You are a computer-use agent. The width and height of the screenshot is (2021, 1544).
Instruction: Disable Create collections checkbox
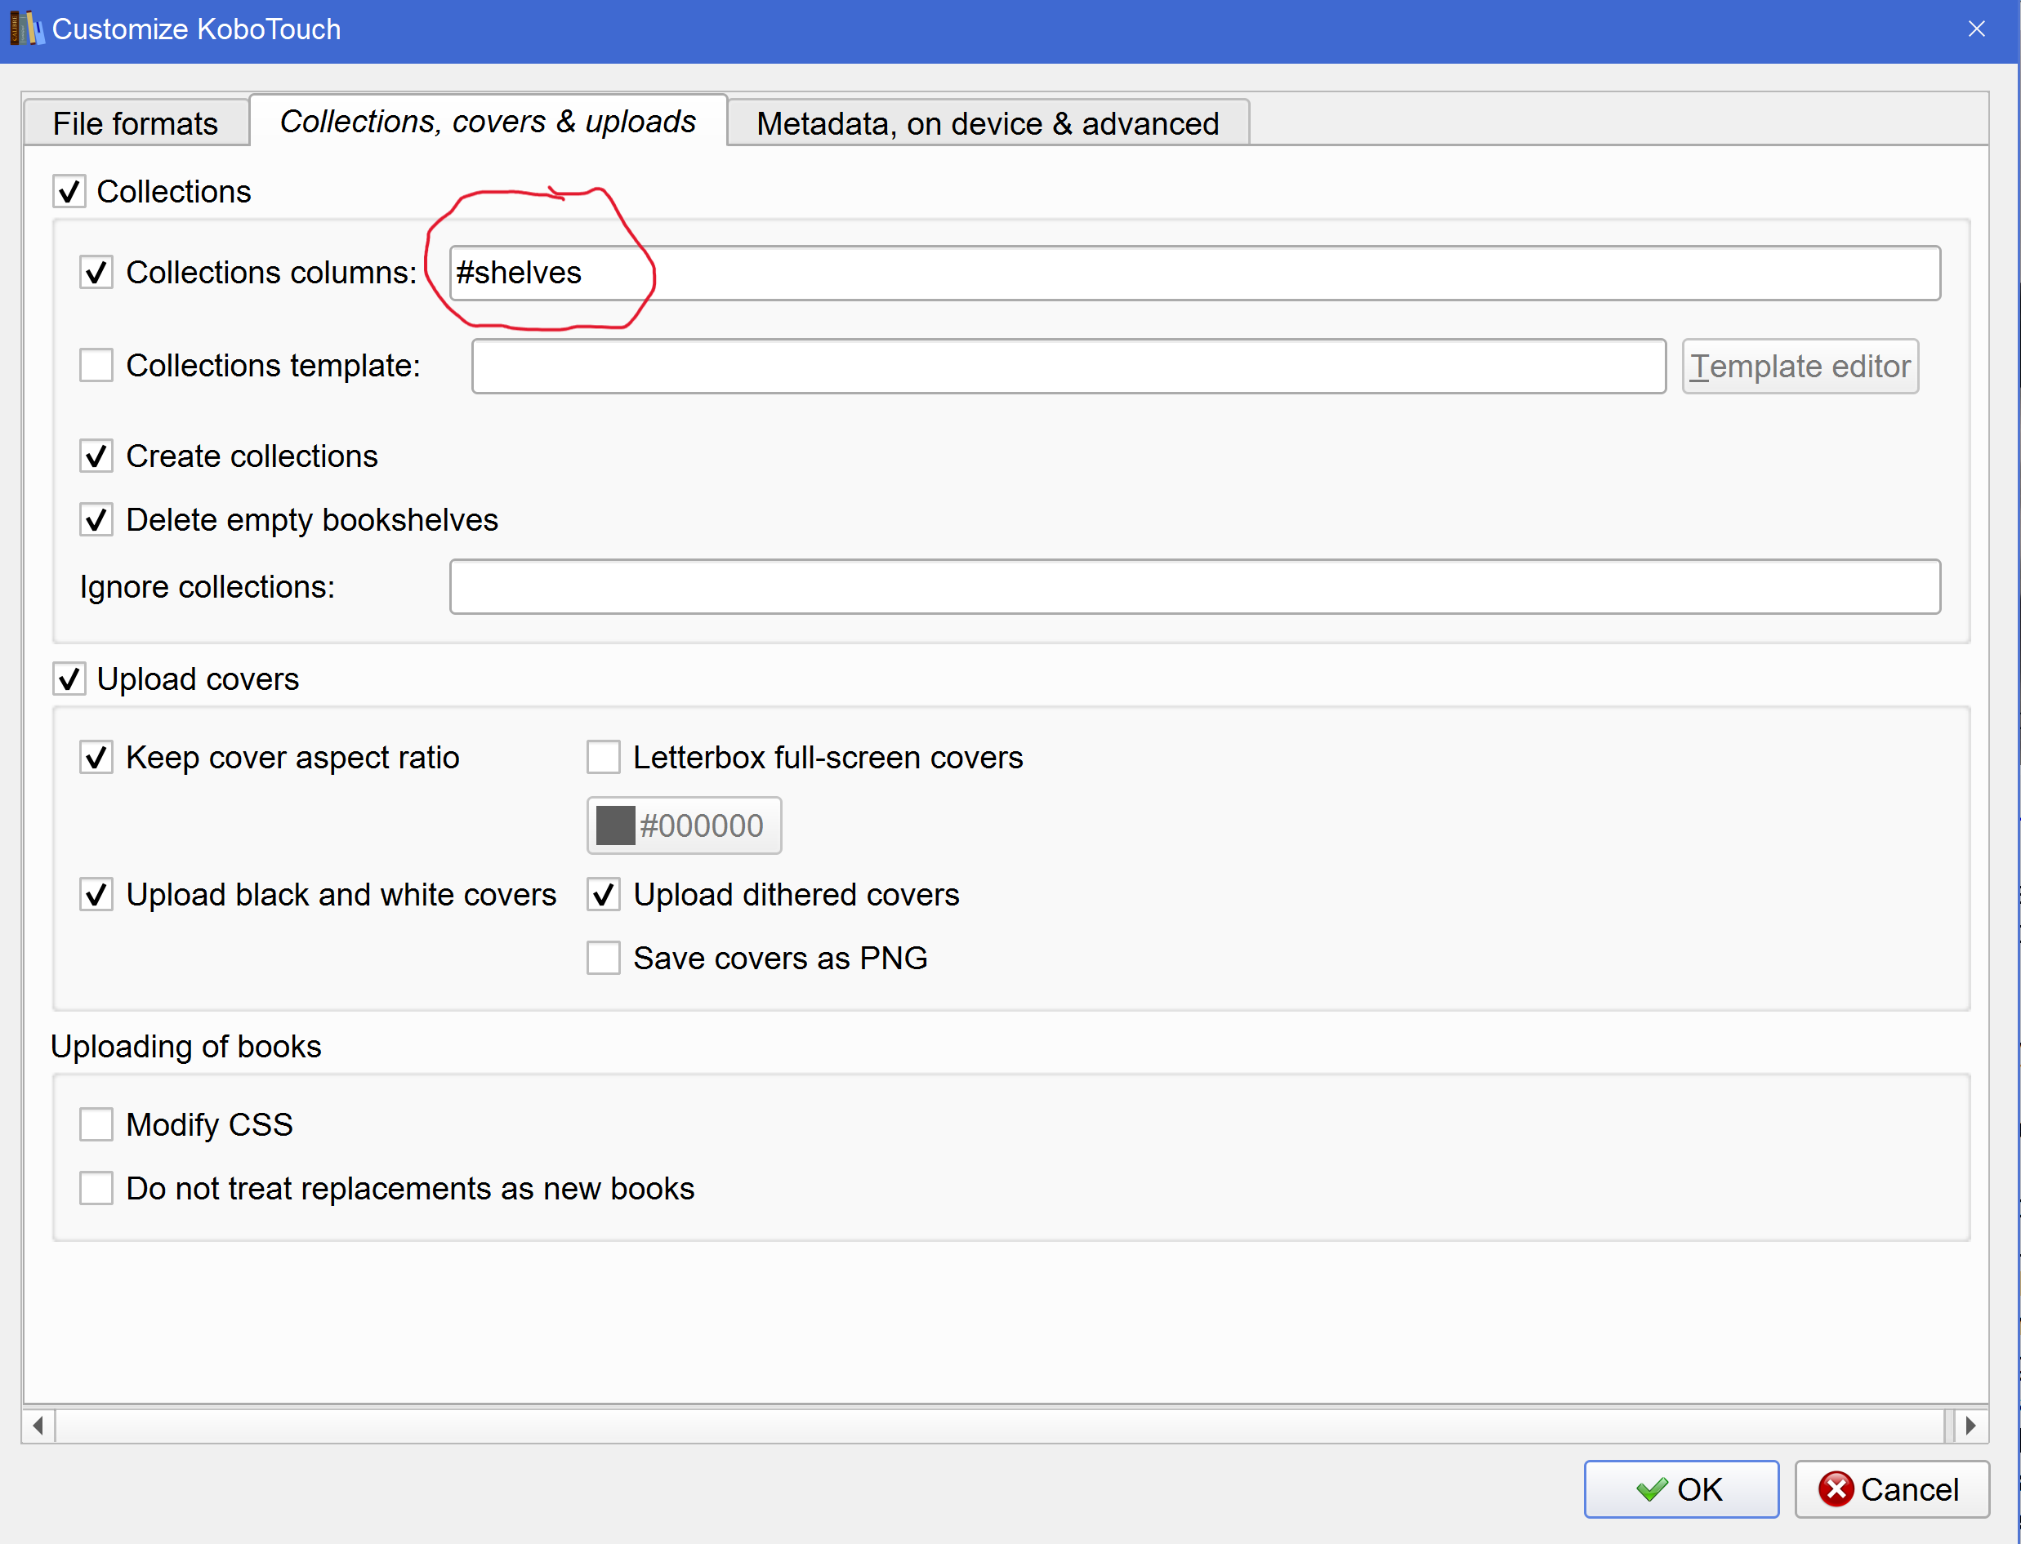(96, 456)
